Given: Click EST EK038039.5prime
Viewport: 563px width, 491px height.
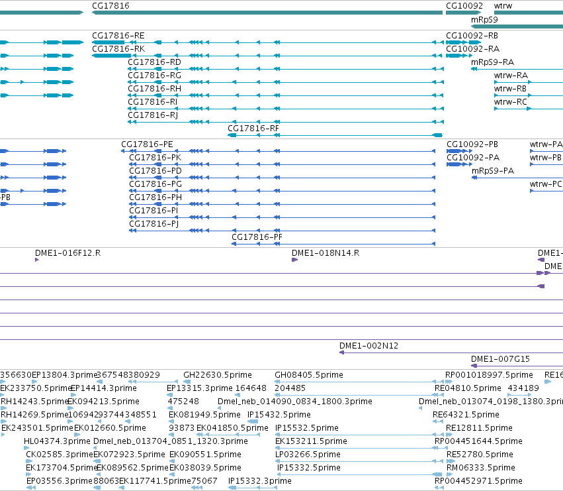Looking at the screenshot, I should coord(205,468).
